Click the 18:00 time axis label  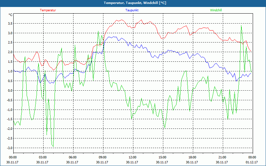193,157
